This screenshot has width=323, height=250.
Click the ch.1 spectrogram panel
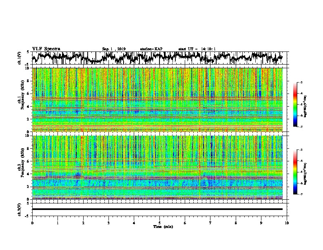click(x=157, y=100)
